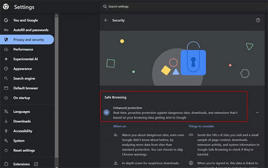Click the padlock illustration banner
The image size is (268, 168).
tap(182, 58)
